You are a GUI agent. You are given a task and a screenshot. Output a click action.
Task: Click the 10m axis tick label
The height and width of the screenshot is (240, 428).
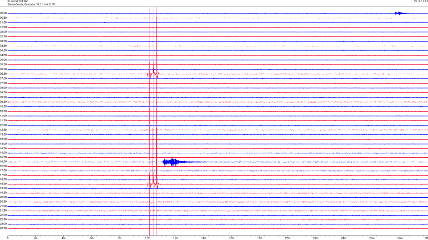click(x=148, y=238)
